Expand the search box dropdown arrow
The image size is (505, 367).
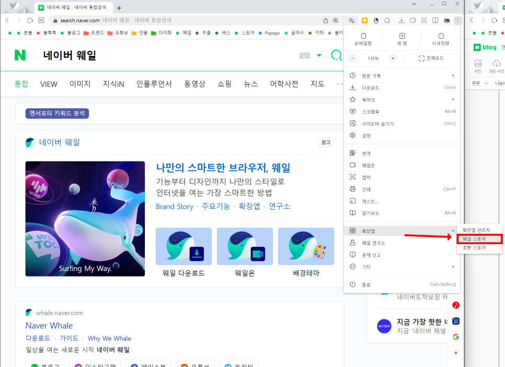[x=319, y=55]
